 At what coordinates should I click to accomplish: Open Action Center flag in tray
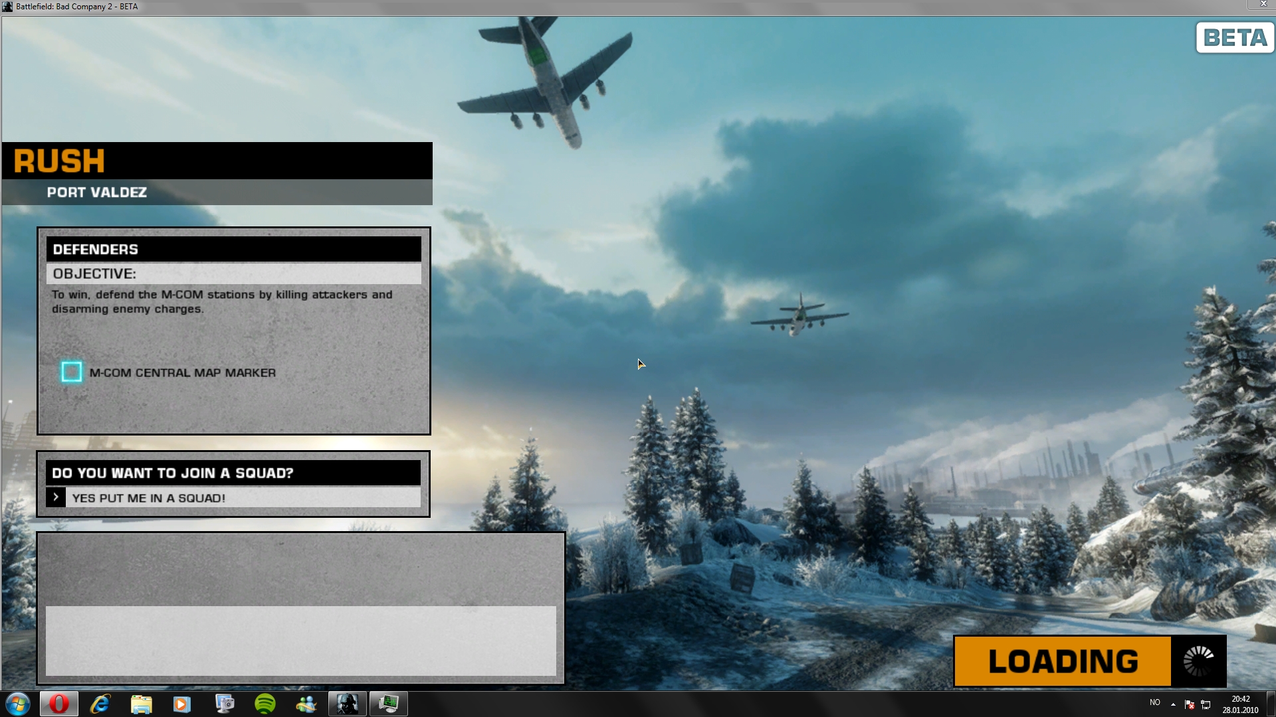click(1190, 704)
